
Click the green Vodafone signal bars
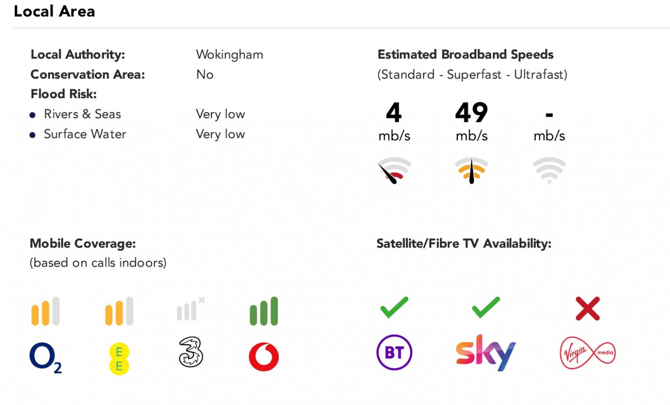264,311
